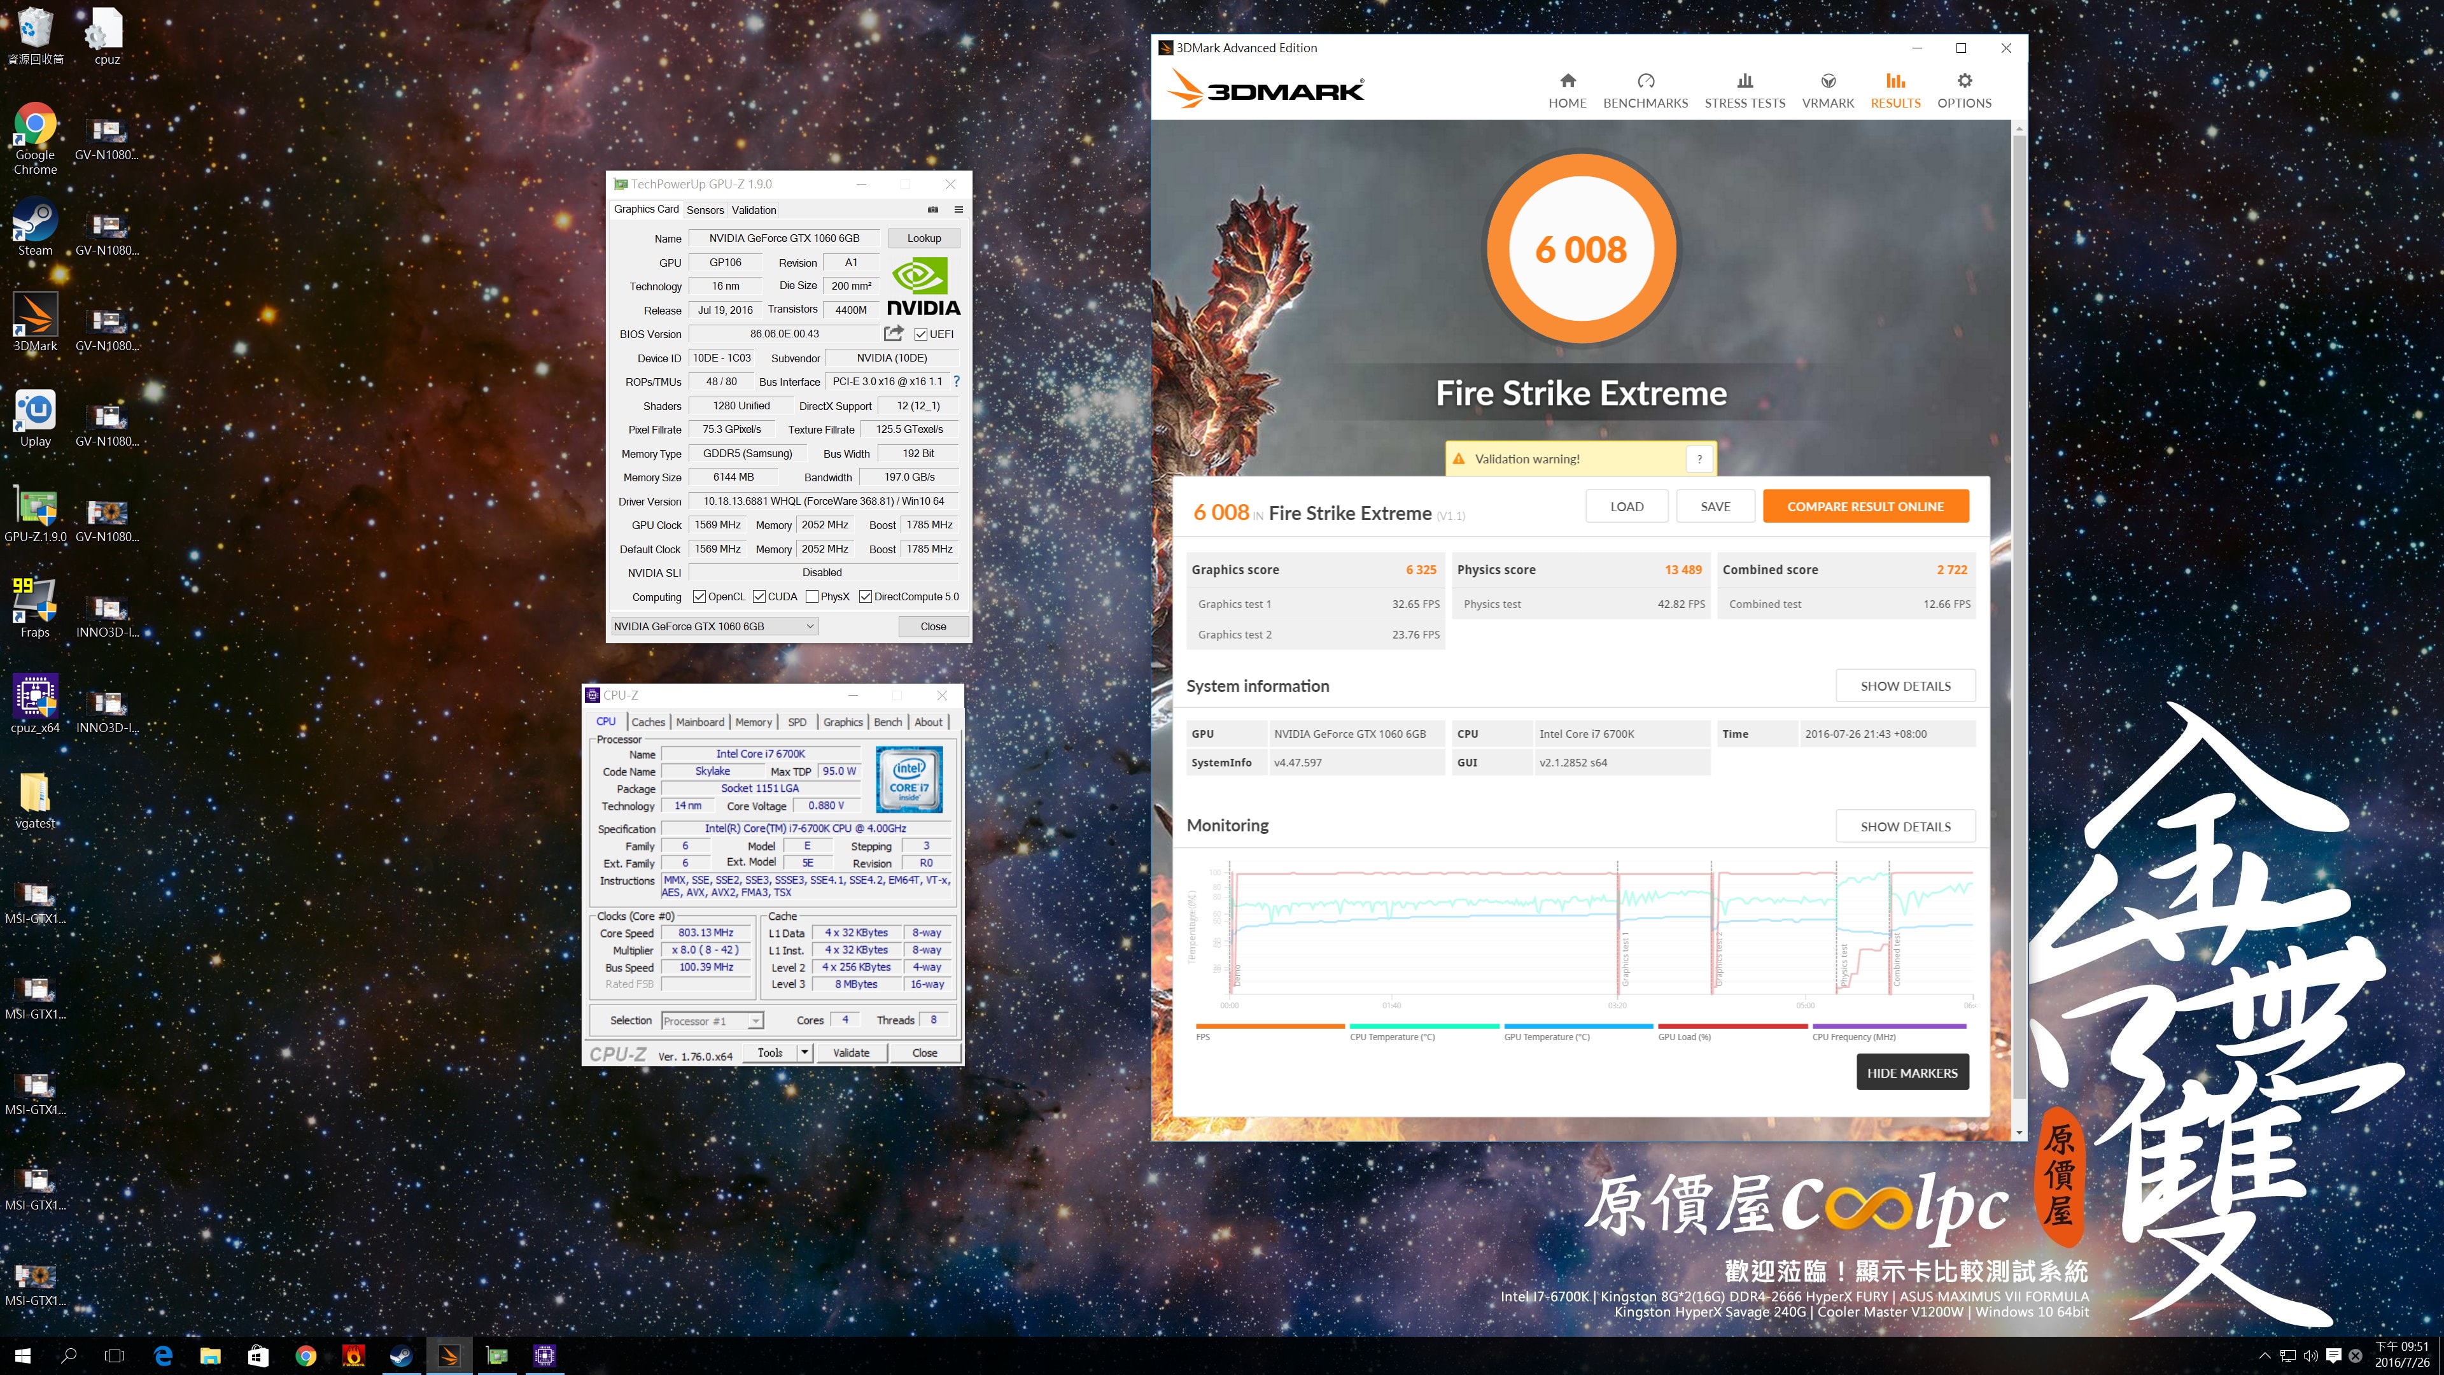This screenshot has height=1375, width=2444.
Task: Open the RESULTS tab in 3DMark
Action: coord(1895,91)
